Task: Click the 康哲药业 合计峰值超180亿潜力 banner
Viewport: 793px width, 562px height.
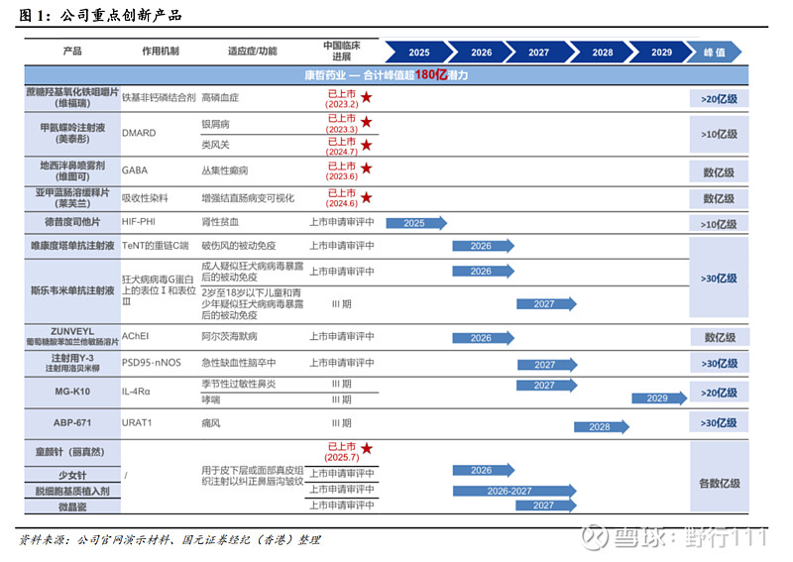Action: tap(387, 75)
